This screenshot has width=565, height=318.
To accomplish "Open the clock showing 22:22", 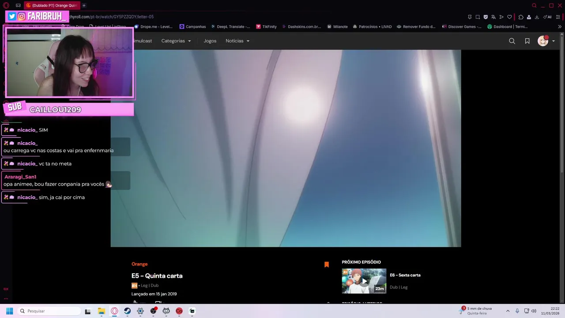I will pyautogui.click(x=550, y=311).
